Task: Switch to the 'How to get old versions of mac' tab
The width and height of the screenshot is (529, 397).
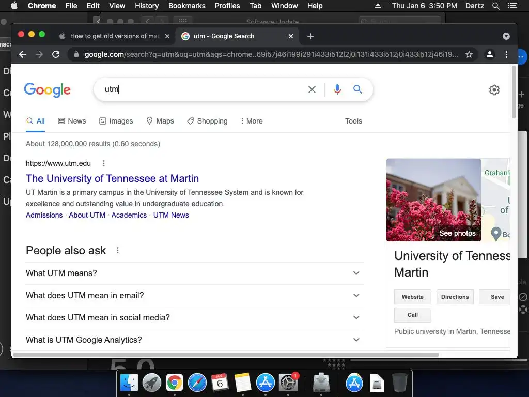Action: 115,36
